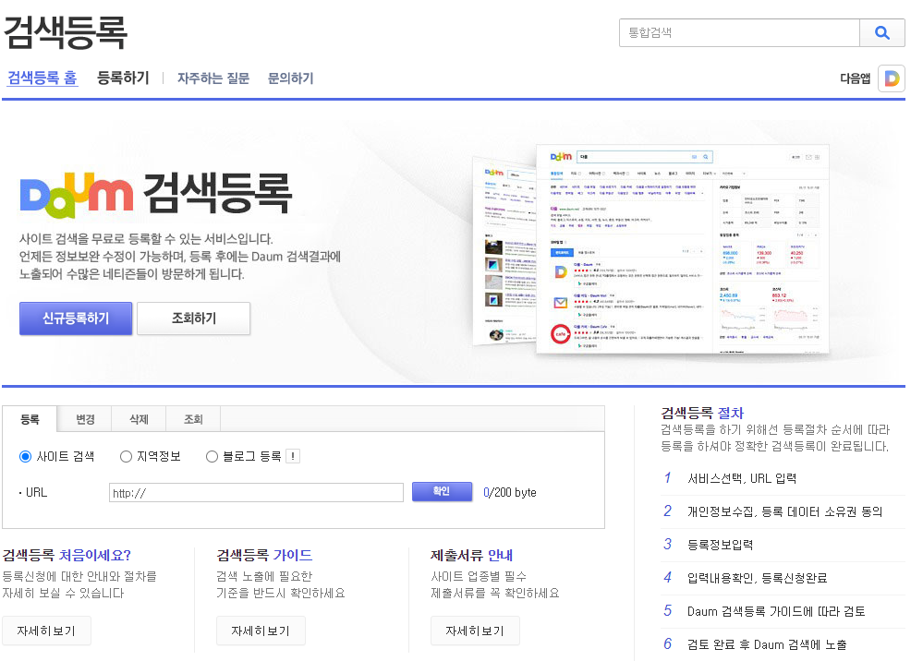923x661 pixels.
Task: Click step 4 입력내용확인, 등록신청완료
Action: coord(757,578)
